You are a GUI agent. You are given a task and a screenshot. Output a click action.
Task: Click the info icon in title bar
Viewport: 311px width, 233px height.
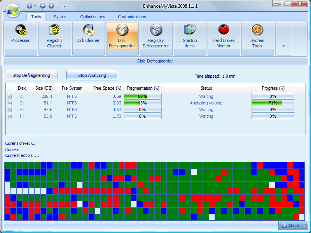coord(51,6)
